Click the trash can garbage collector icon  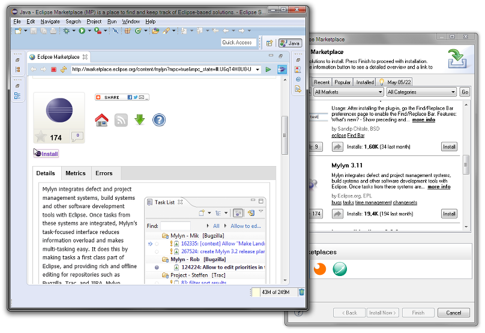(x=301, y=292)
